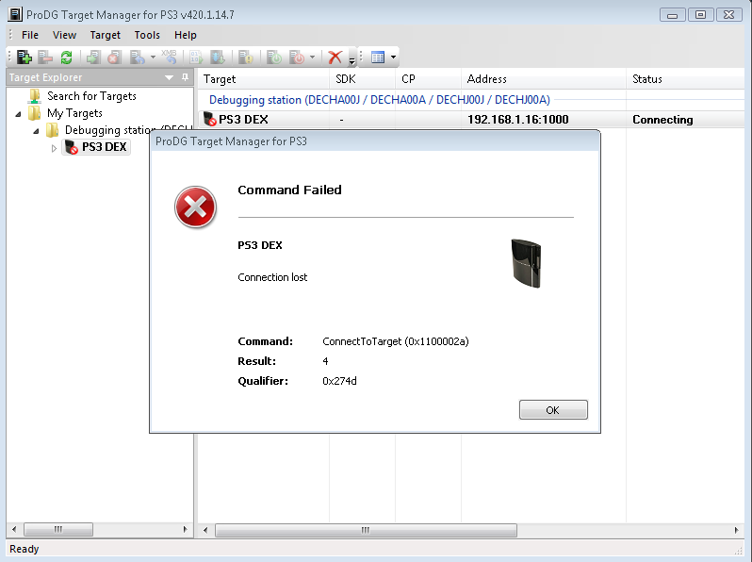The height and width of the screenshot is (562, 752).
Task: Click the debug bug download icon
Action: (x=218, y=58)
